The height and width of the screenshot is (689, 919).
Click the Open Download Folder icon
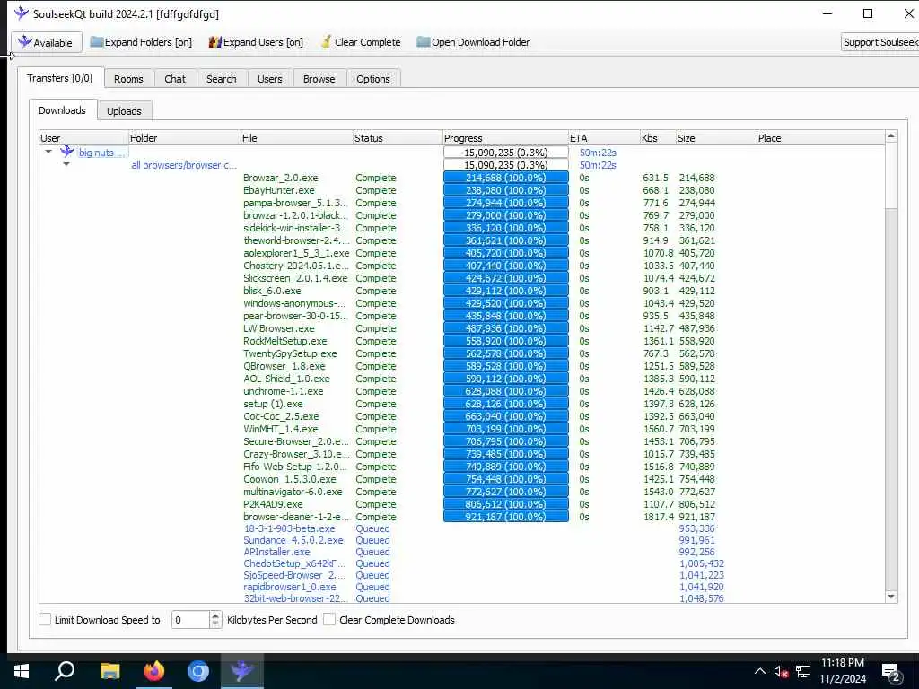tap(424, 41)
